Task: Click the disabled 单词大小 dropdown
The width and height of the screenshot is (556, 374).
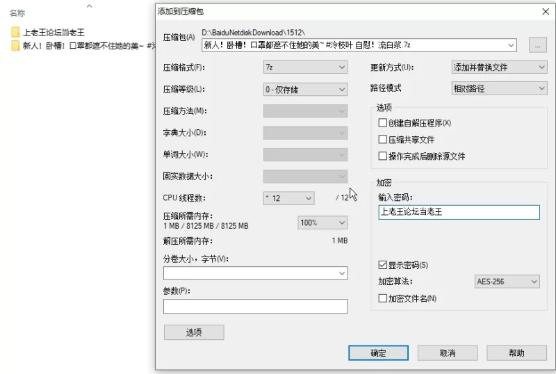Action: click(x=305, y=155)
